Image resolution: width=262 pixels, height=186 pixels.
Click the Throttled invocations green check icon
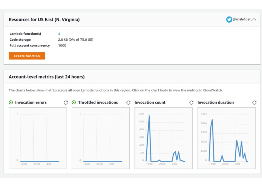pos(74,102)
